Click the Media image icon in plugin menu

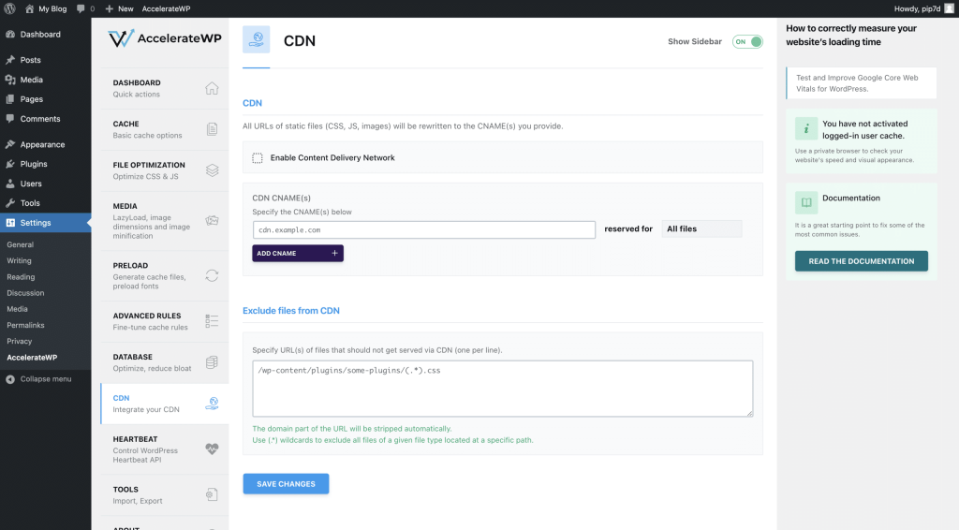[x=212, y=221]
